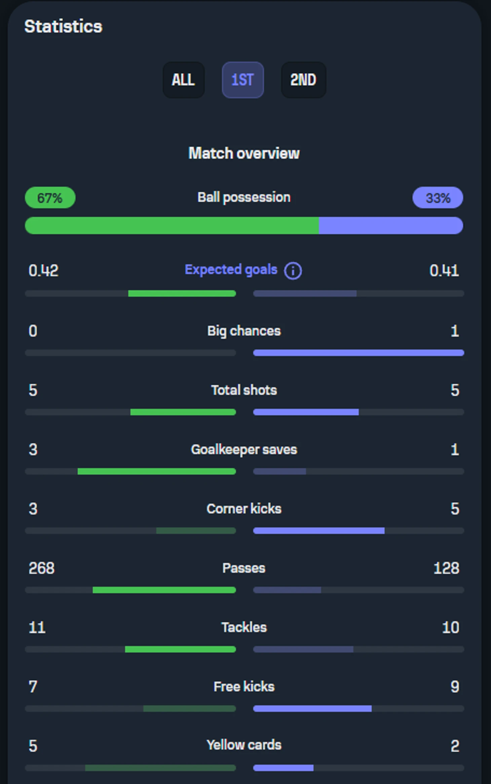Click the green Tackles bar
The height and width of the screenshot is (784, 491).
coord(180,649)
